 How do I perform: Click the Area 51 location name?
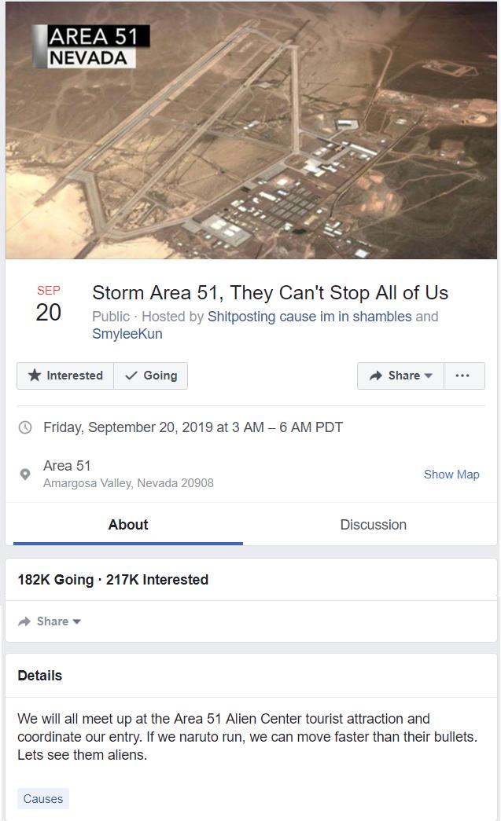67,466
